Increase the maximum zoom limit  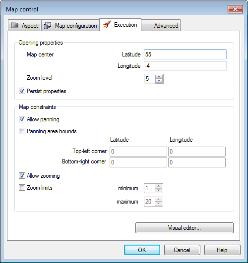[158, 200]
